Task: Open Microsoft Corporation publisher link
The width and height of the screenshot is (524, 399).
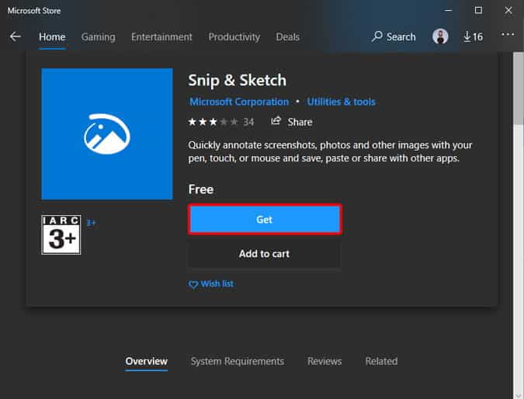Action: [x=239, y=102]
